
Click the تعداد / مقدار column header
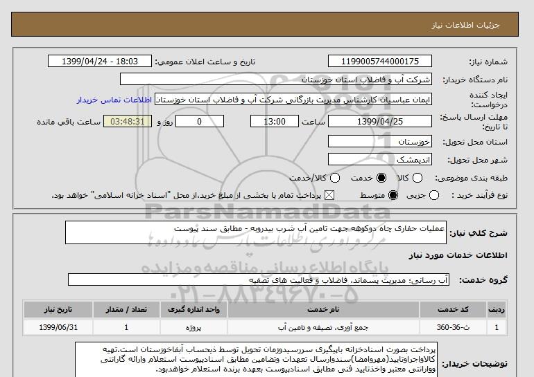point(126,310)
